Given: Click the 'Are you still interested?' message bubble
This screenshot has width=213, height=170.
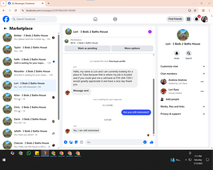Looking at the screenshot, I should tap(136, 112).
